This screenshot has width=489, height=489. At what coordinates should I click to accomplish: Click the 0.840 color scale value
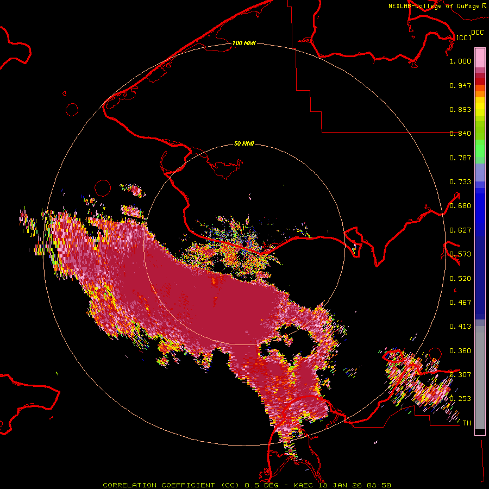point(460,134)
